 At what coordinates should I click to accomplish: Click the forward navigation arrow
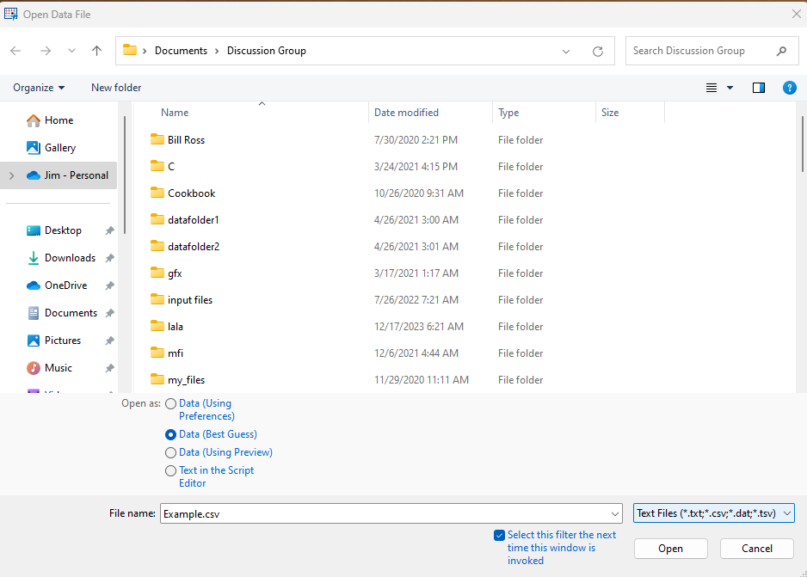[46, 51]
